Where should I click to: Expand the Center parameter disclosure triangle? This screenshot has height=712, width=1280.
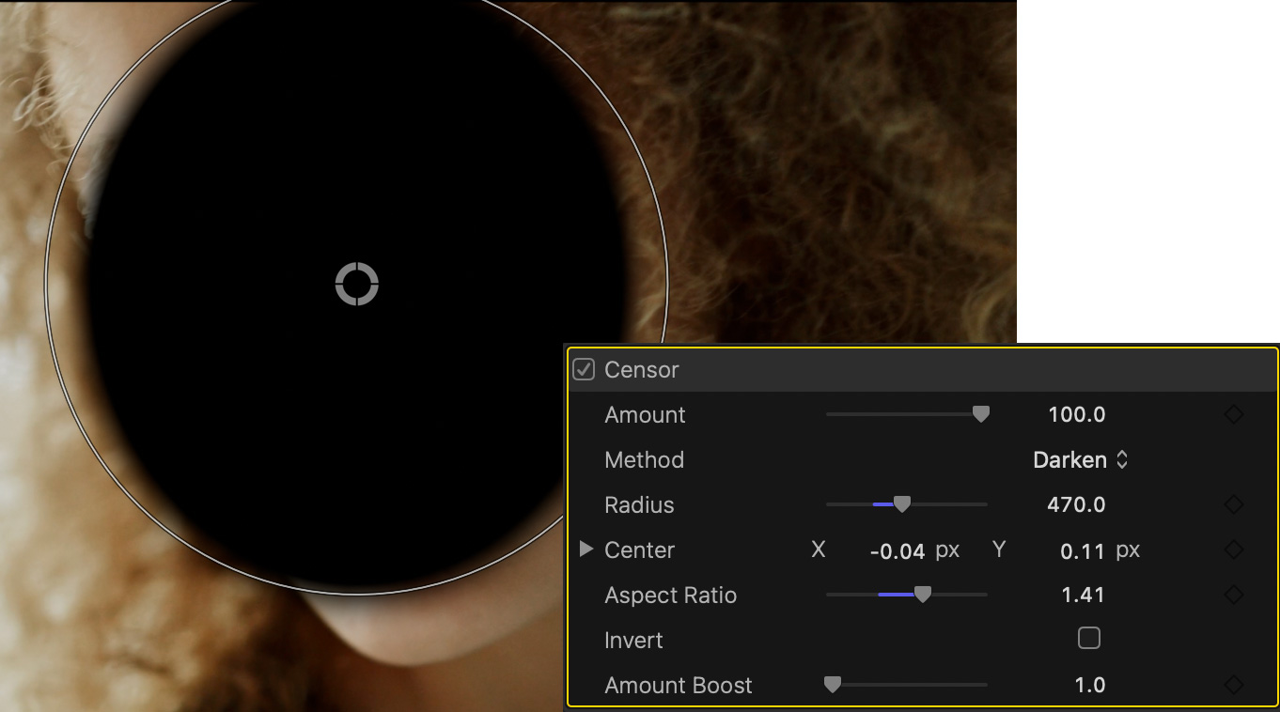(x=586, y=549)
